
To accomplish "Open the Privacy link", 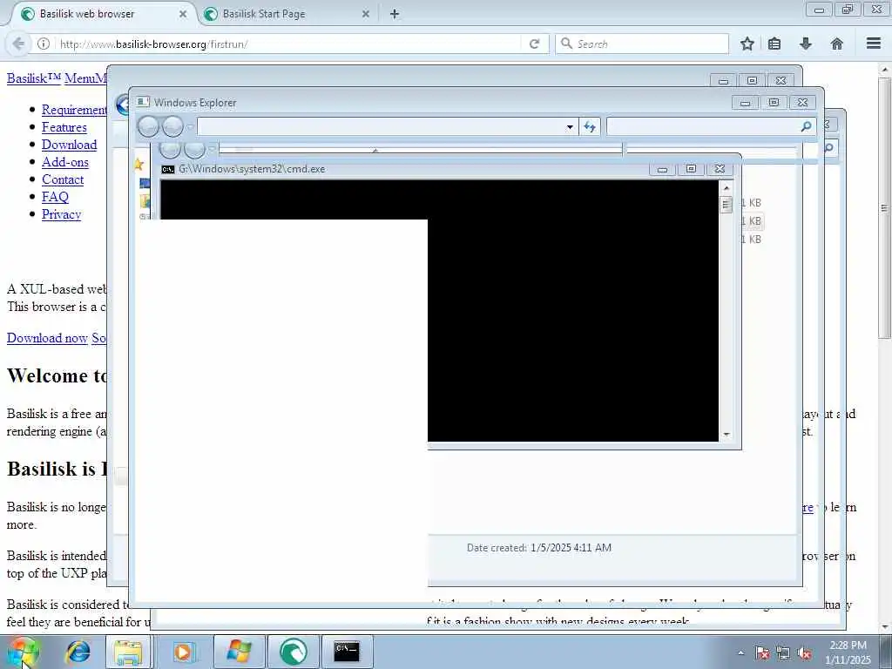I will [62, 214].
